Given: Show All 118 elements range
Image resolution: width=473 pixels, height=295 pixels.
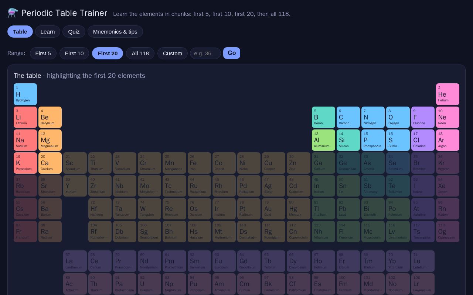Looking at the screenshot, I should 140,53.
